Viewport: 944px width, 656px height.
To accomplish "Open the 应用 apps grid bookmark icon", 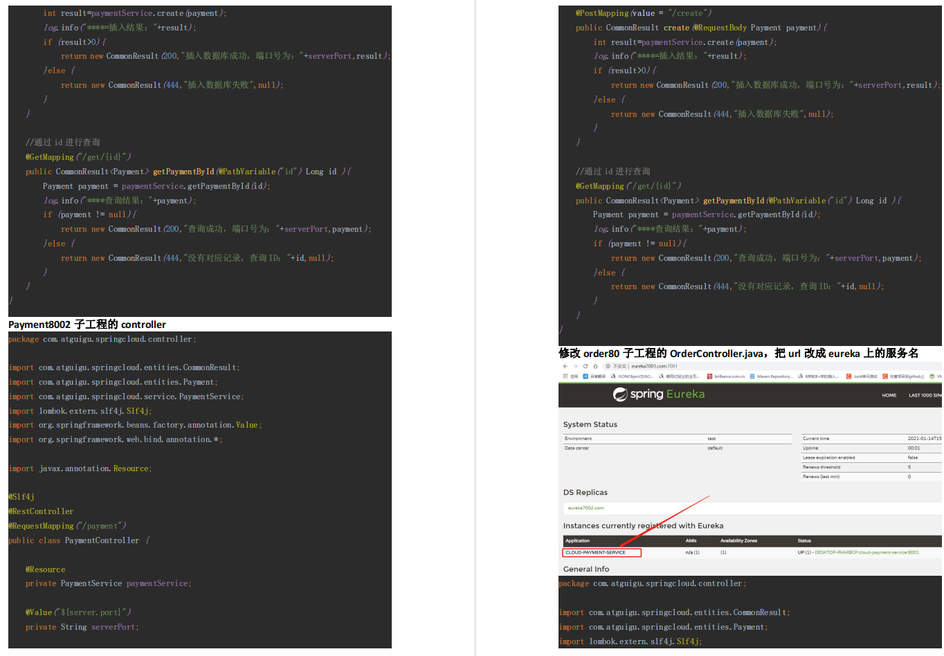I will pos(565,376).
